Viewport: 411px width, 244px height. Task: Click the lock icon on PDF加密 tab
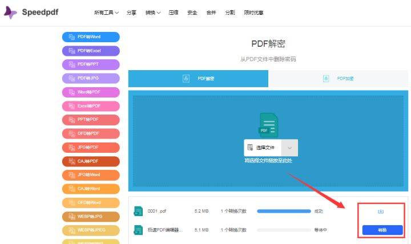[x=326, y=78]
